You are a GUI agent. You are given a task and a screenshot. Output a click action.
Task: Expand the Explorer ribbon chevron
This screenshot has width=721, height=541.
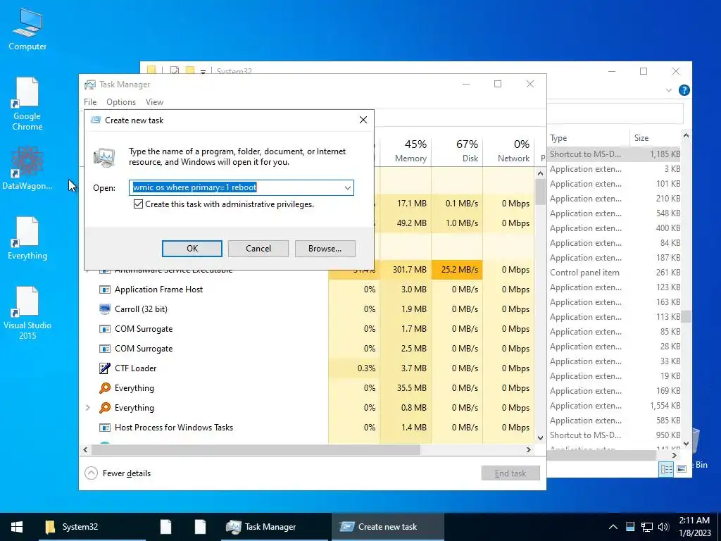669,90
